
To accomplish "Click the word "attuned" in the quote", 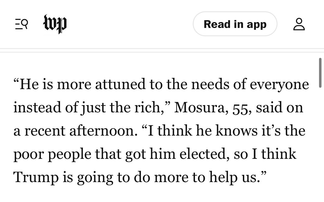I will point(120,84).
